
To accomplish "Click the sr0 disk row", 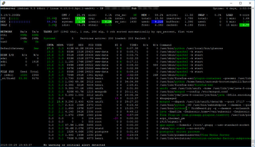I will 20,65.
